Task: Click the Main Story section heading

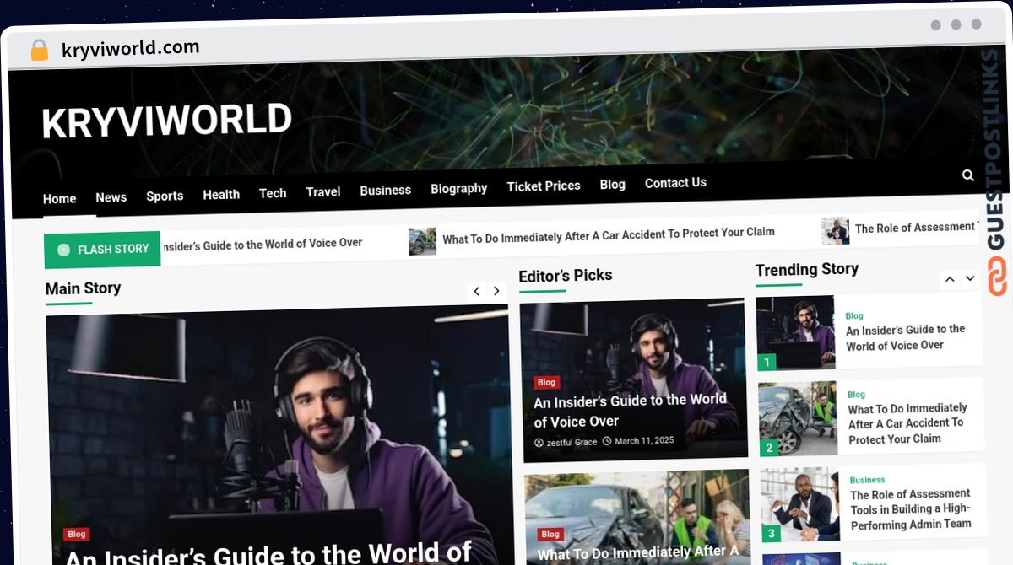Action: pos(83,288)
